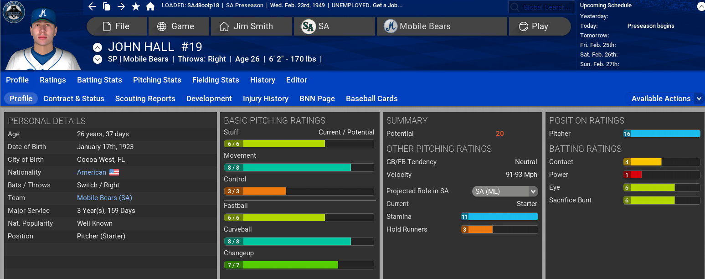
Task: Click the Mobile Bears team logo top-left
Action: [14, 14]
